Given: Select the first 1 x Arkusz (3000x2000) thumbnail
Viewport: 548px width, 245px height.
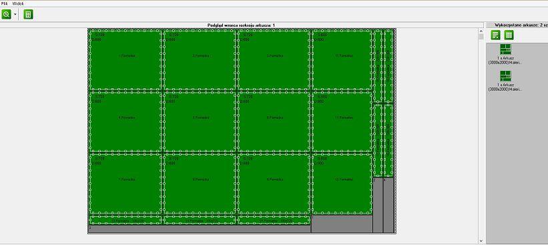Looking at the screenshot, I should click(x=505, y=54).
